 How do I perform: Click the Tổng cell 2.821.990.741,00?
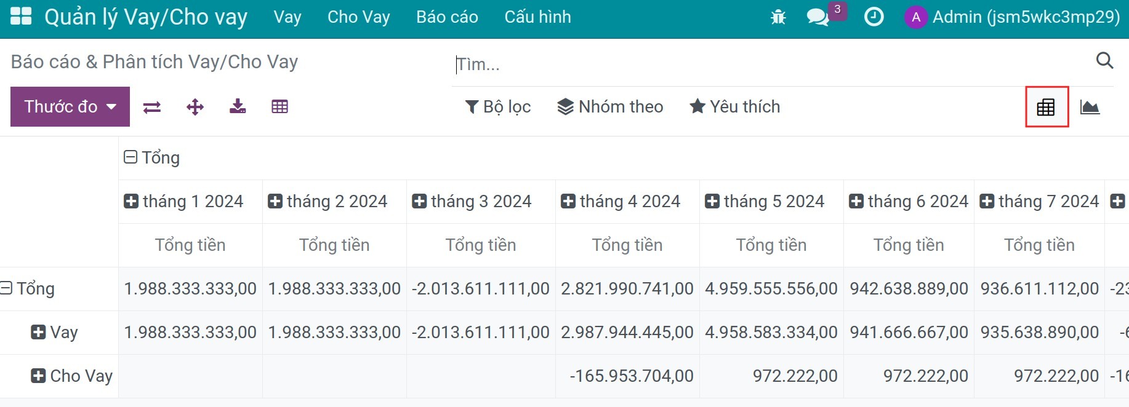pyautogui.click(x=627, y=289)
